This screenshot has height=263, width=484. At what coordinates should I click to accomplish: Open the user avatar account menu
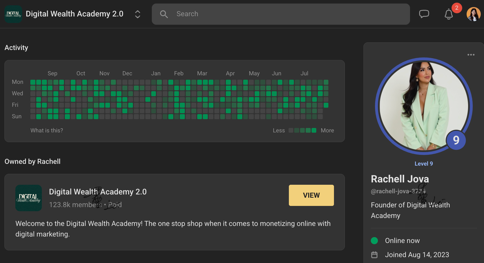(473, 14)
